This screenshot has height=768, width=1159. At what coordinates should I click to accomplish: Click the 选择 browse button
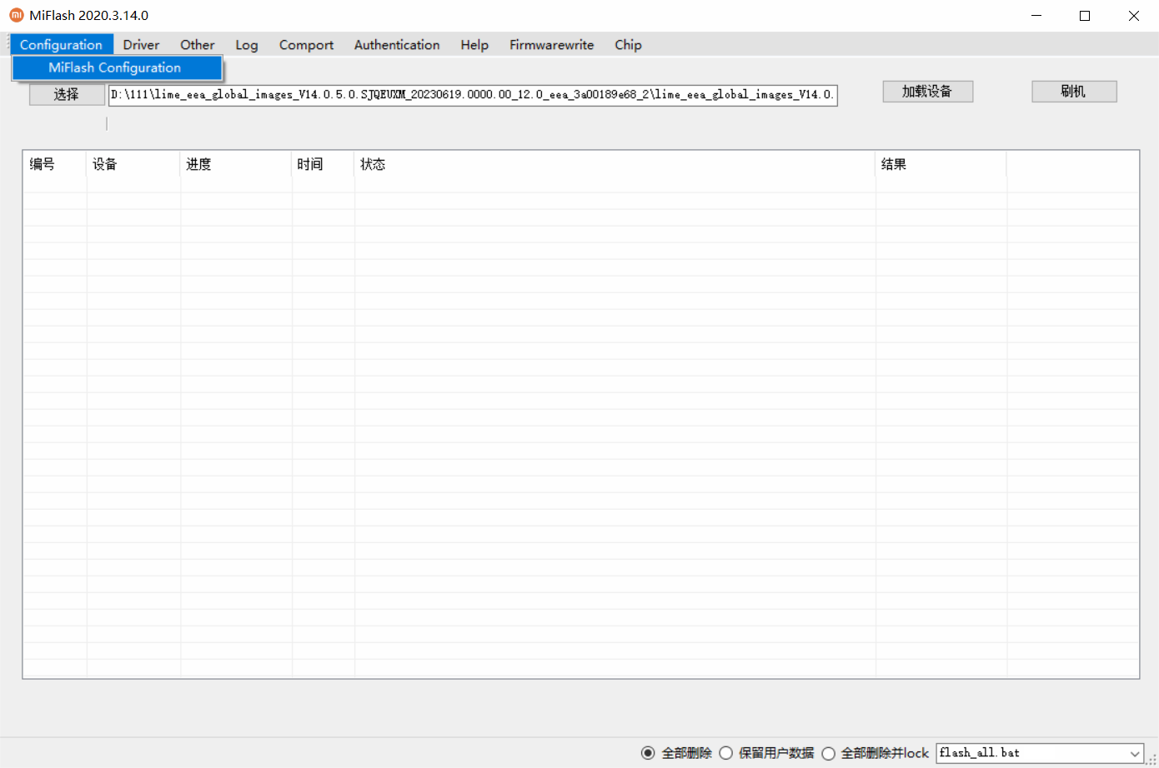(x=67, y=95)
